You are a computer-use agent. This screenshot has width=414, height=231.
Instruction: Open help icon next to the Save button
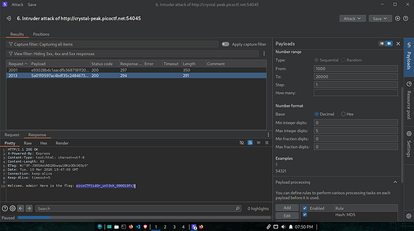(406, 18)
